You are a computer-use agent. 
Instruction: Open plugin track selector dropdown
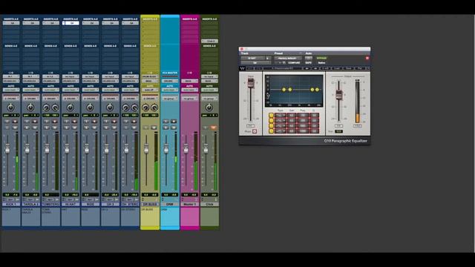pos(252,58)
